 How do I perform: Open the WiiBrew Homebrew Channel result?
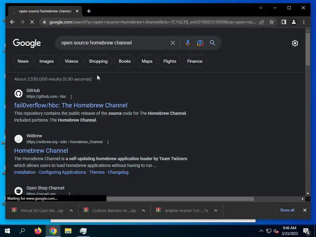tap(41, 151)
